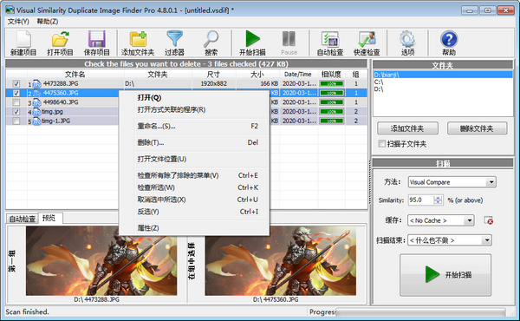The image size is (520, 321).
Task: Click the clear cache icon next to 缓存
Action: pyautogui.click(x=489, y=220)
